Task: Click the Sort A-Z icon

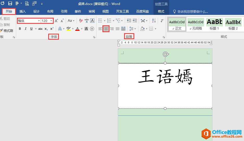Action: (x=154, y=21)
